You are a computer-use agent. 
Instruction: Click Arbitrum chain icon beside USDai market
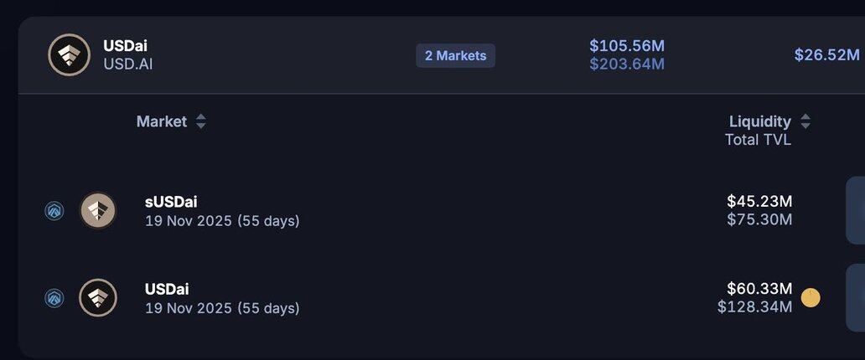tap(54, 298)
